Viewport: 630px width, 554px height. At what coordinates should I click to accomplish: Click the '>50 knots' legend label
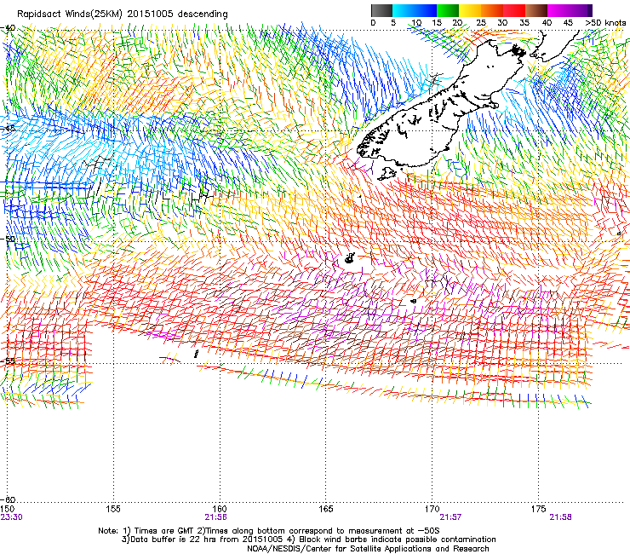(605, 23)
